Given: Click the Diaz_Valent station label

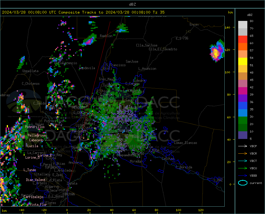Looking at the screenshot, I should pyautogui.click(x=36, y=180).
